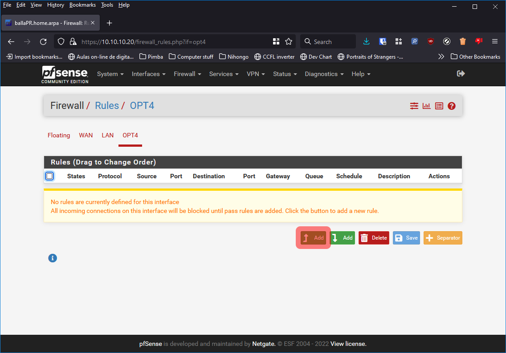This screenshot has height=353, width=506.
Task: Open the status bar-chart icon
Action: pos(427,106)
